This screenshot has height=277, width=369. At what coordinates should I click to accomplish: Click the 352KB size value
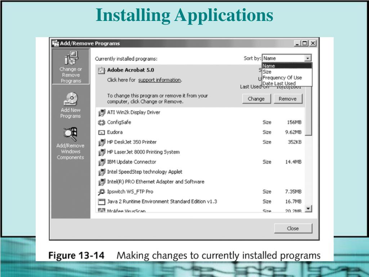[295, 142]
